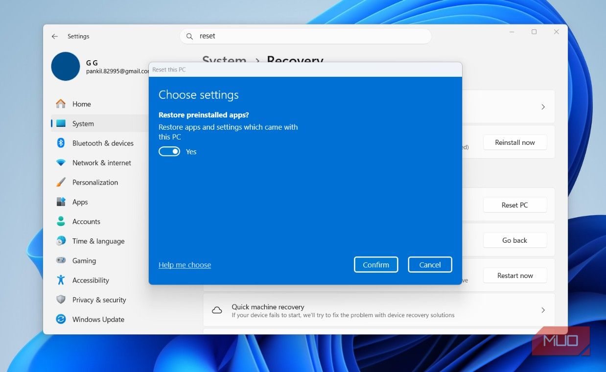Image resolution: width=606 pixels, height=372 pixels.
Task: Go to Windows Update label
Action: point(98,319)
